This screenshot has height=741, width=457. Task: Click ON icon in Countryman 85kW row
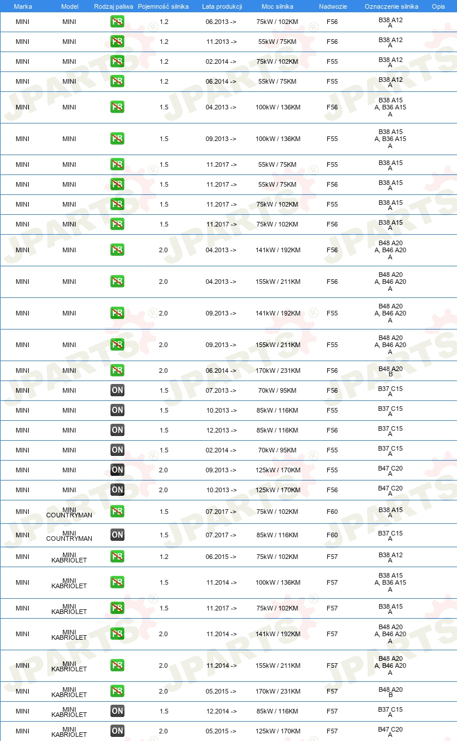[x=117, y=535]
